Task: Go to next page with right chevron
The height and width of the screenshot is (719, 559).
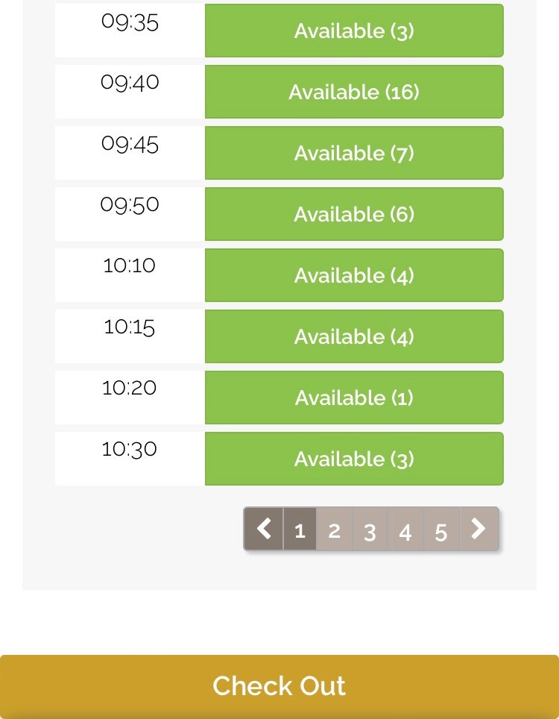Action: click(479, 529)
